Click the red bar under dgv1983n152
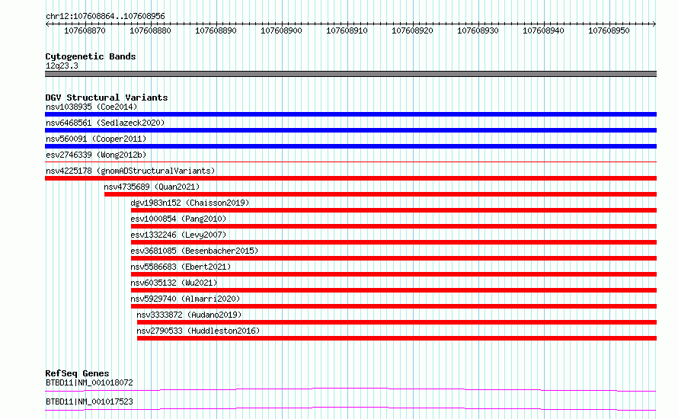Viewport: 678px width, 419px height. [394, 210]
